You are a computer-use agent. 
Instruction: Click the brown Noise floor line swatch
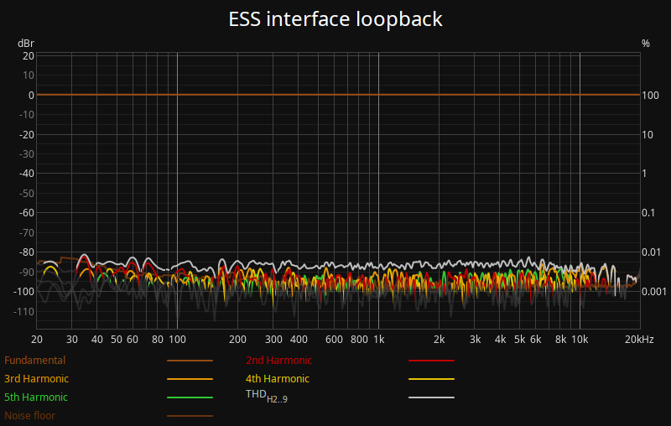click(190, 416)
